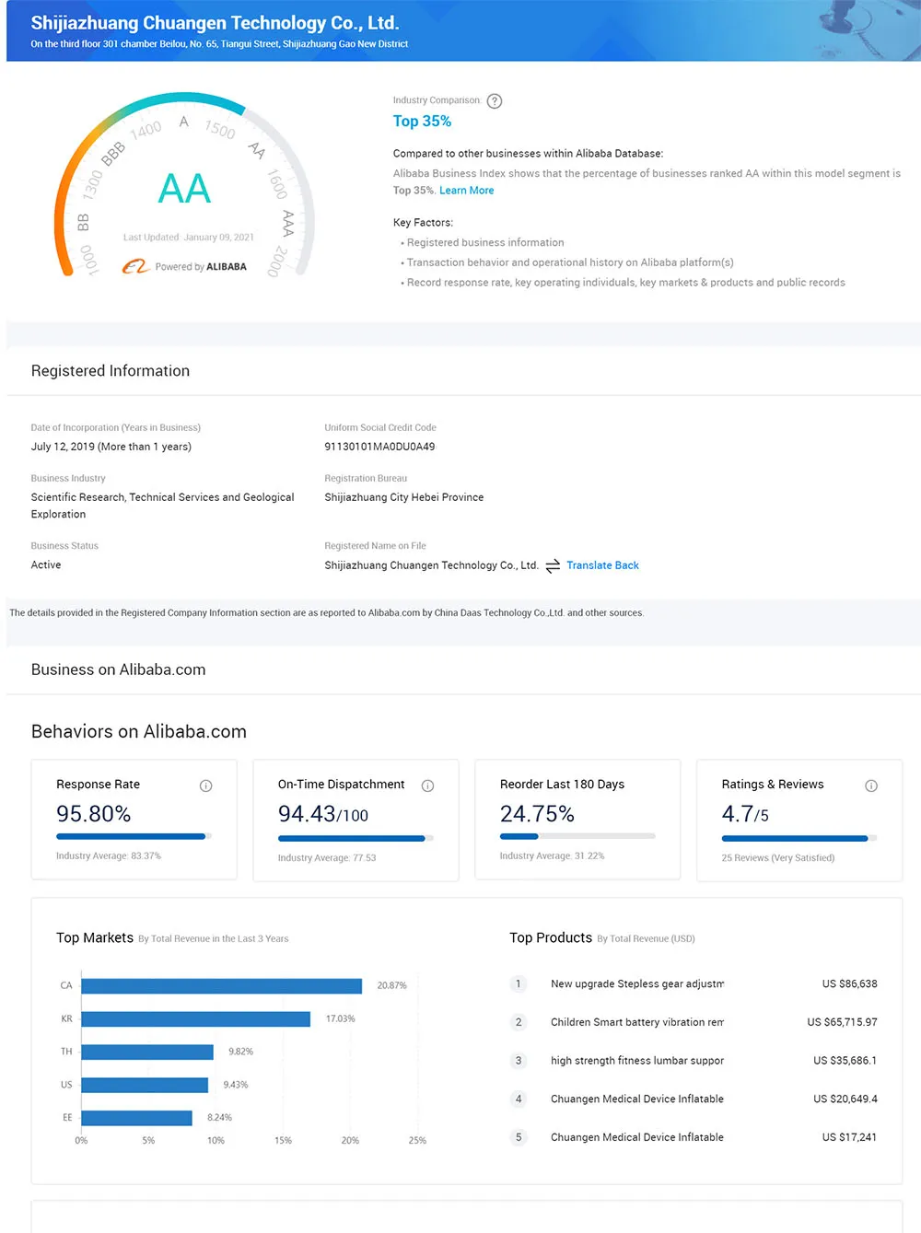921x1233 pixels.
Task: Click the CA bar in Top Markets chart
Action: click(x=221, y=986)
